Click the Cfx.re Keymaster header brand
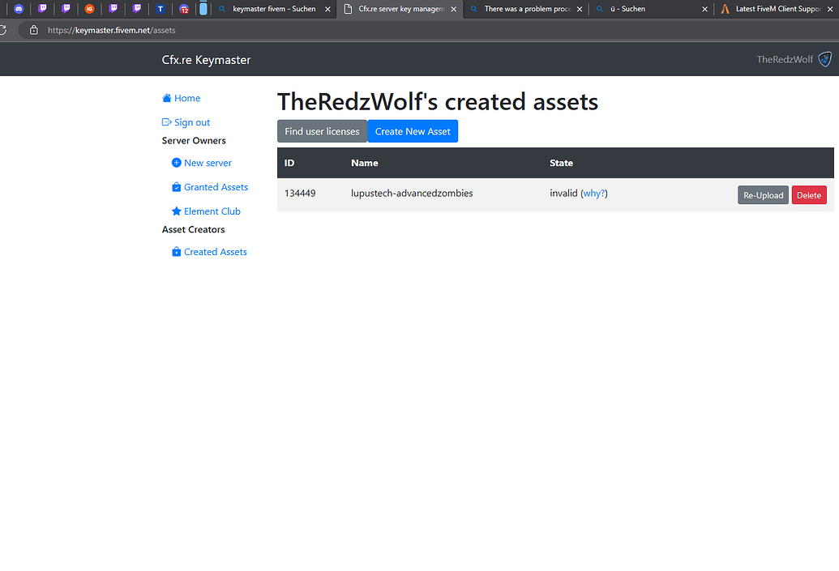This screenshot has width=839, height=571. tap(206, 60)
